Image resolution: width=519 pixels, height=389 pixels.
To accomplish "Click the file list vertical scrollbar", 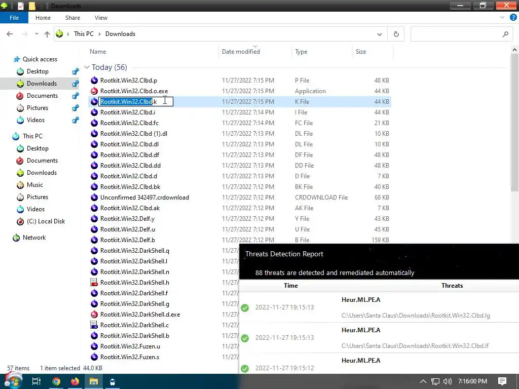I will point(514,123).
